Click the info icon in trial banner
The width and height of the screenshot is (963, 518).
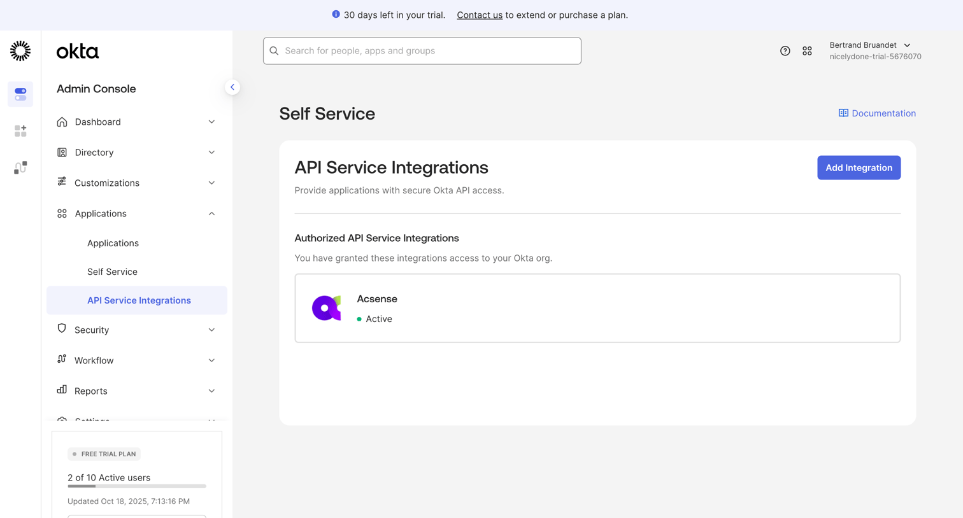336,14
